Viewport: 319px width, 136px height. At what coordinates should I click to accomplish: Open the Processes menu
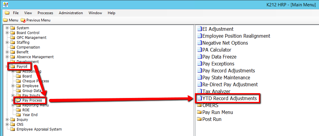click(45, 13)
